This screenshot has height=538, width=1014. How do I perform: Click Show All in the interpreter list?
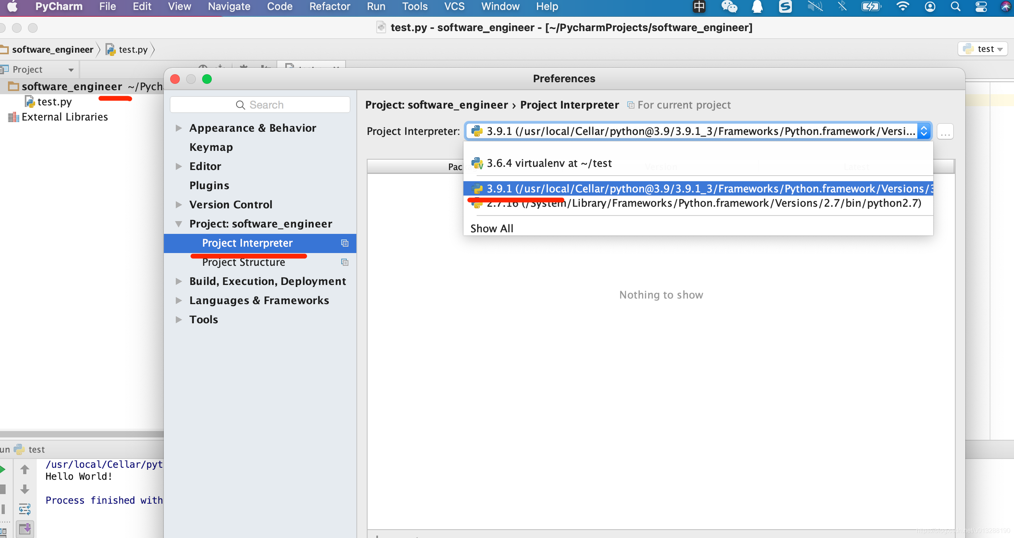(x=492, y=228)
